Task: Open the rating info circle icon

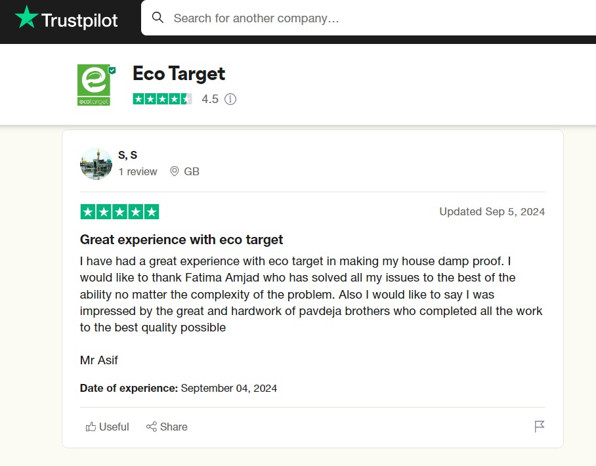Action: click(x=230, y=99)
